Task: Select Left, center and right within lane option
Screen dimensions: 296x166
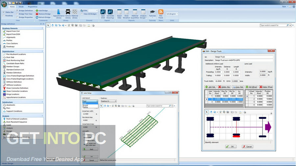Action: point(84,144)
